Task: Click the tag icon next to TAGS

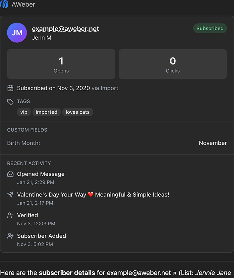Action: pos(10,101)
